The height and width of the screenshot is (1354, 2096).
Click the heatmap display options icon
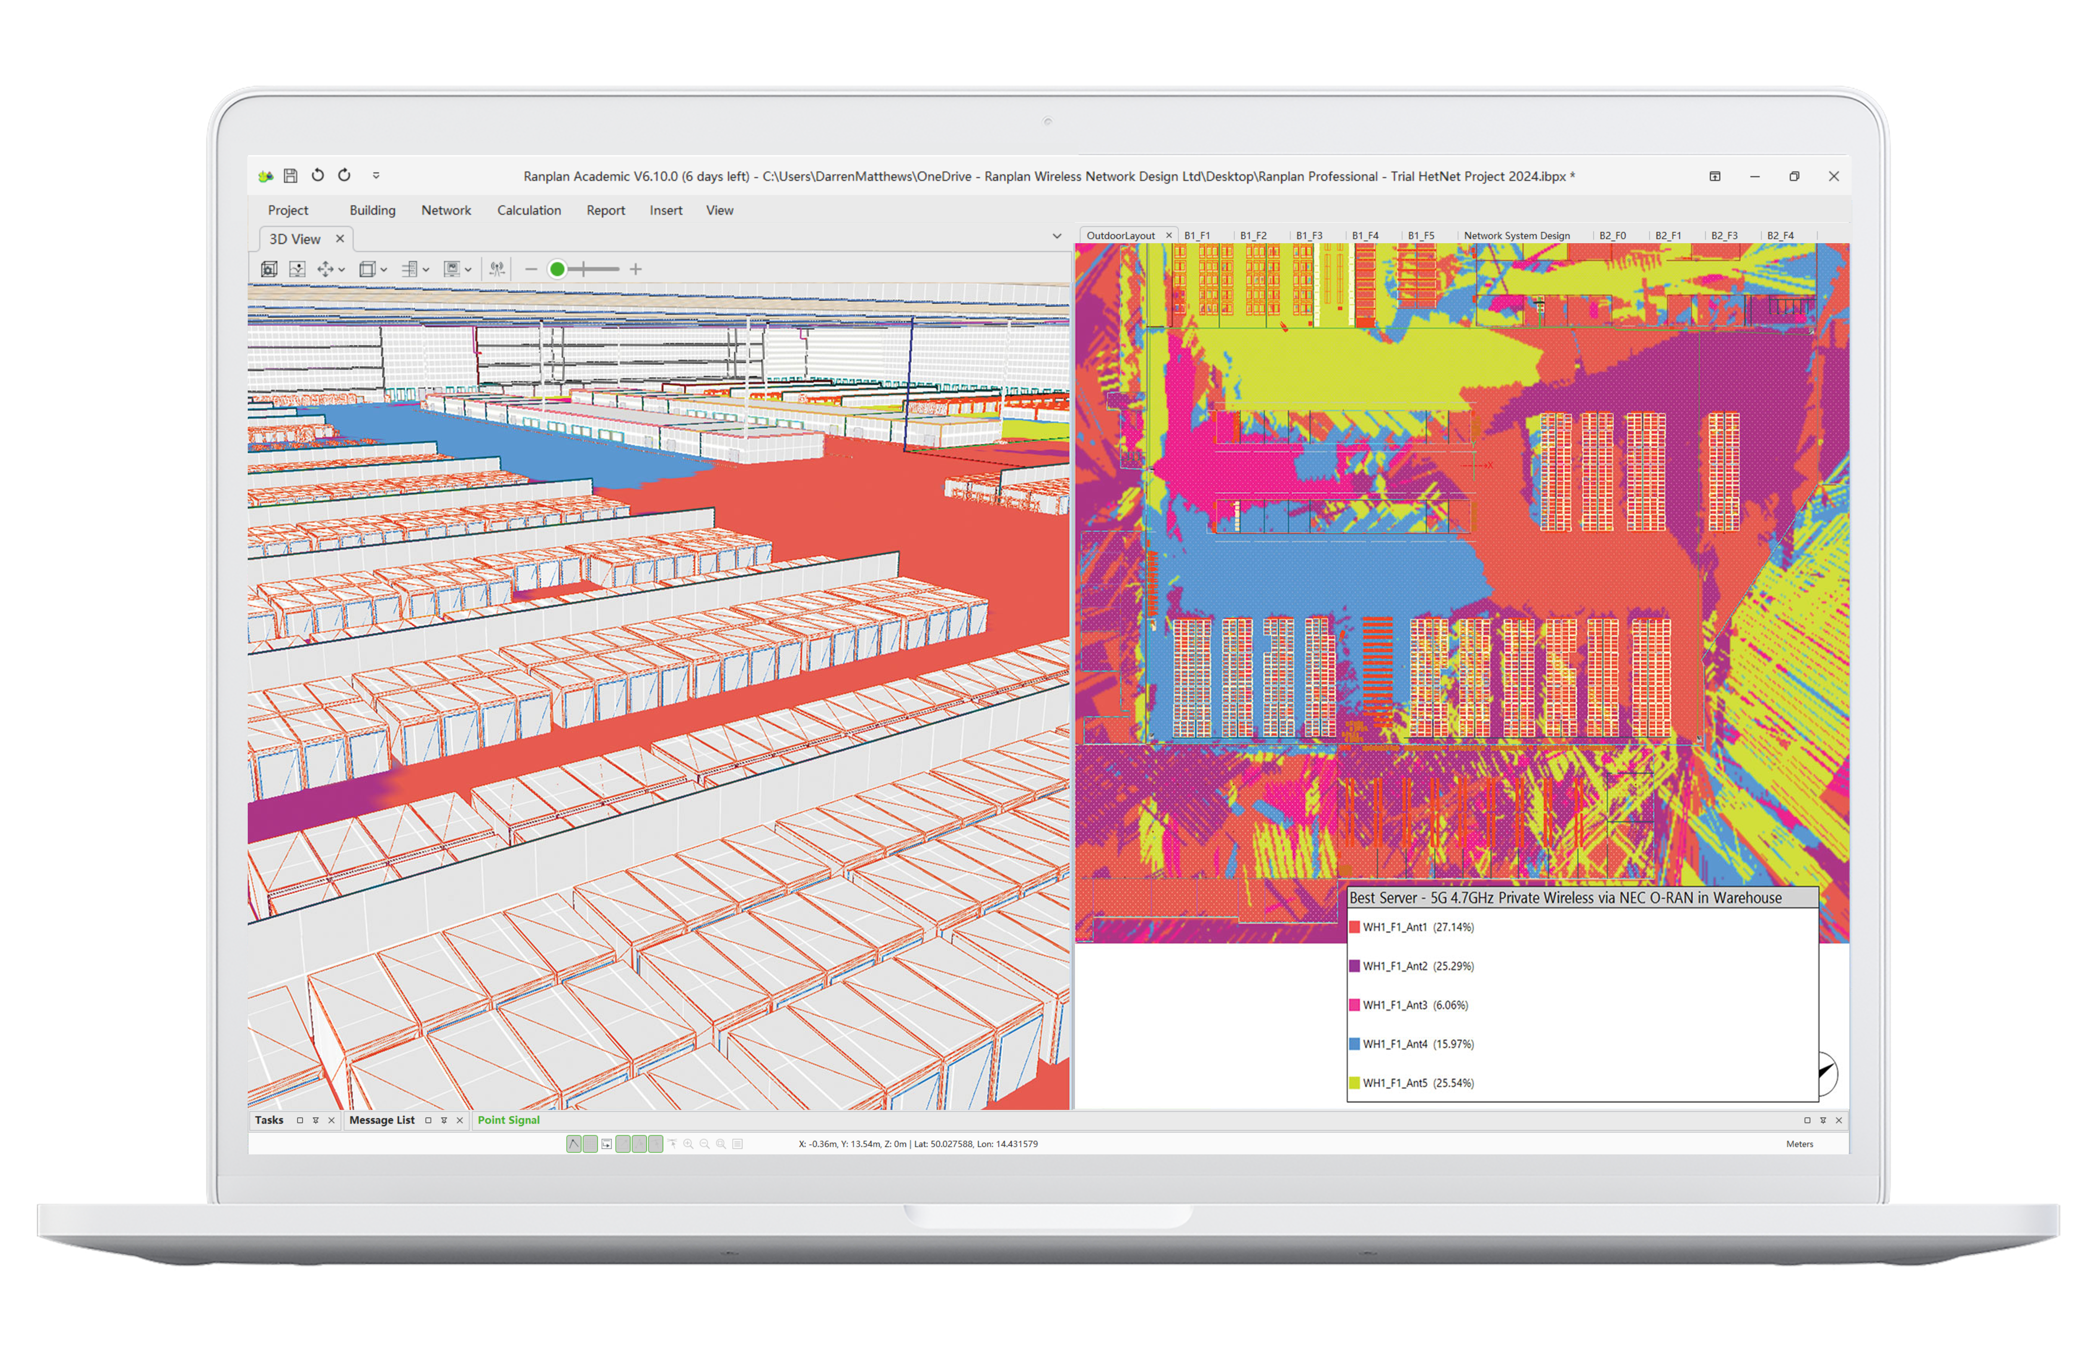click(x=452, y=269)
